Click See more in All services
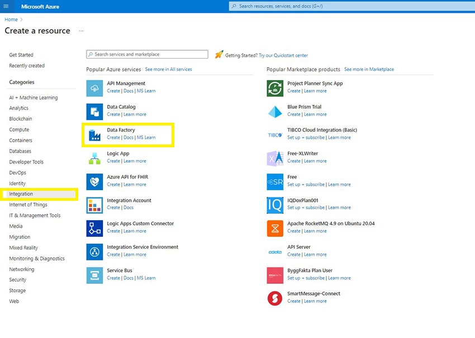The width and height of the screenshot is (475, 338). click(168, 69)
